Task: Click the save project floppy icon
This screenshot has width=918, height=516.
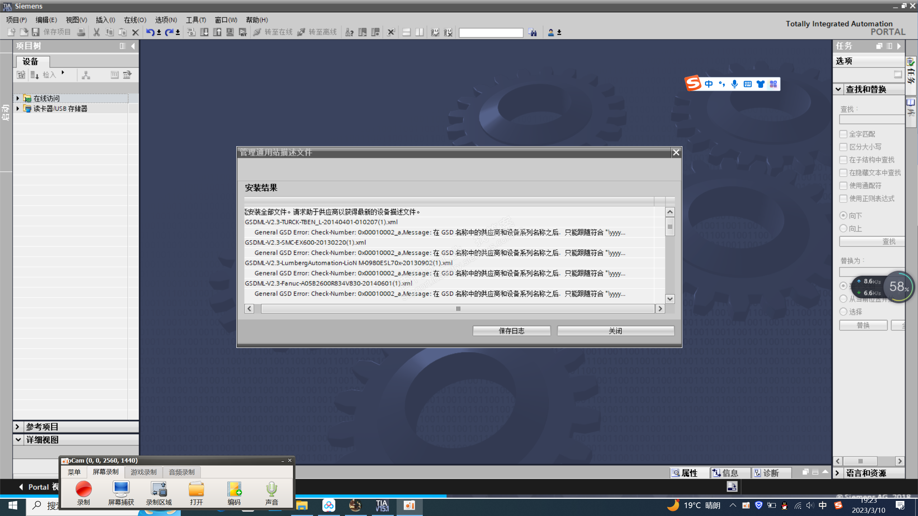Action: coord(36,32)
